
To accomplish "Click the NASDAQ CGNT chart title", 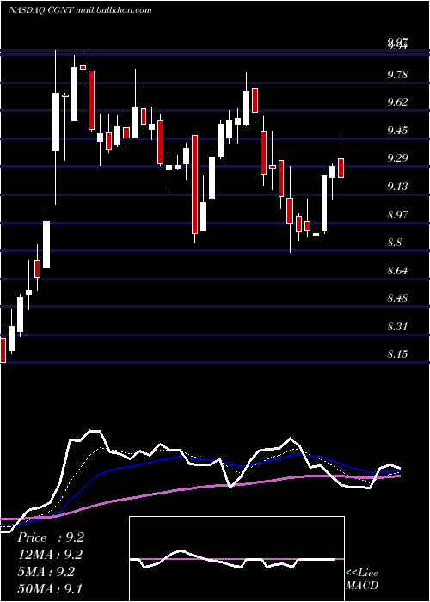I will [80, 9].
